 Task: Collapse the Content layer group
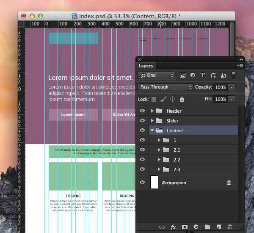(152, 130)
